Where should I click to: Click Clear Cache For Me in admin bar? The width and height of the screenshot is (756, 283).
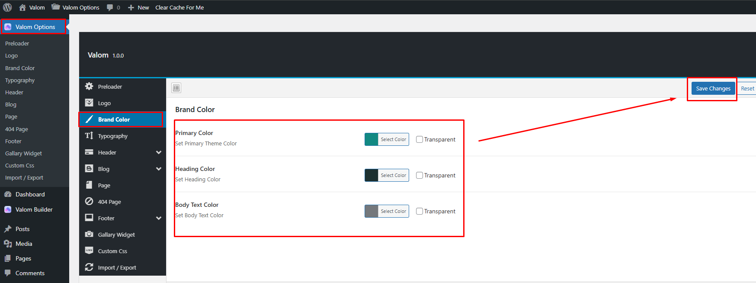[179, 7]
